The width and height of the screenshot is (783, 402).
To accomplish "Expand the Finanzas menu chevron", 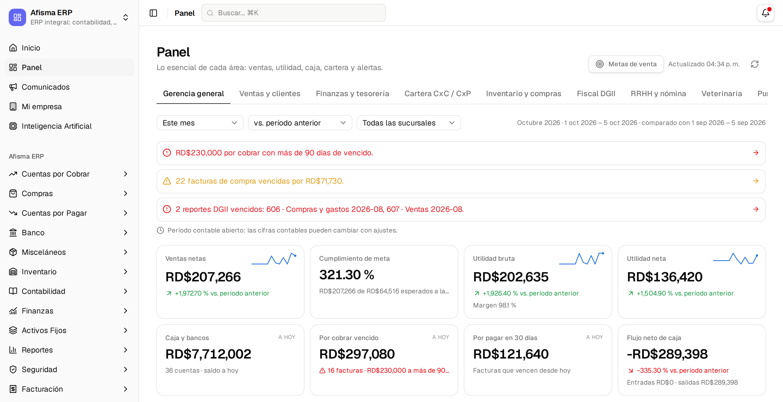I will [x=126, y=311].
